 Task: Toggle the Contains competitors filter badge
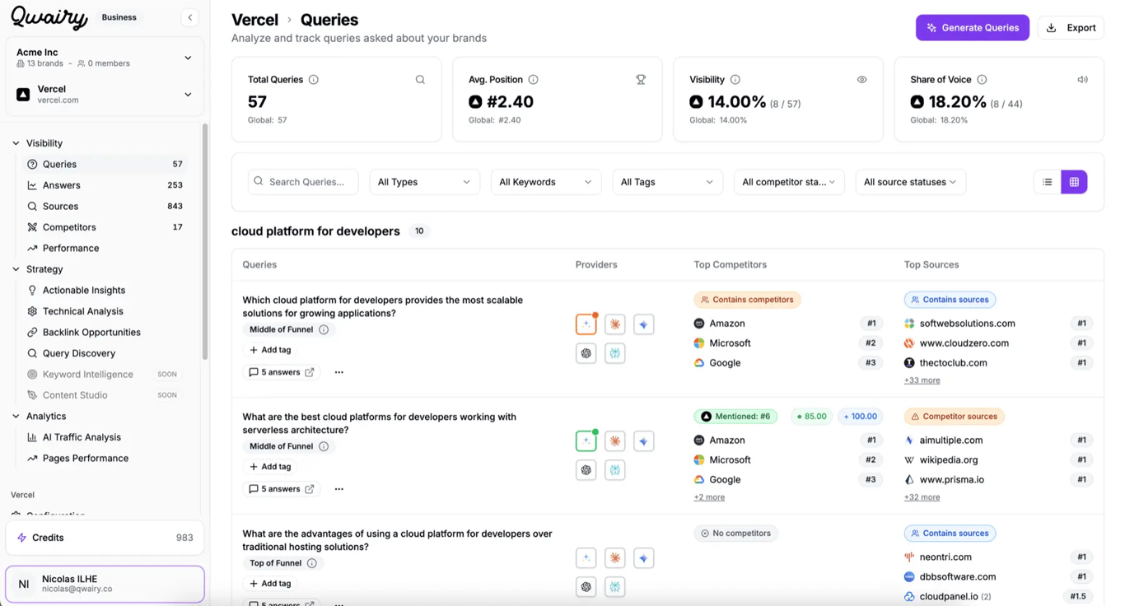point(747,299)
